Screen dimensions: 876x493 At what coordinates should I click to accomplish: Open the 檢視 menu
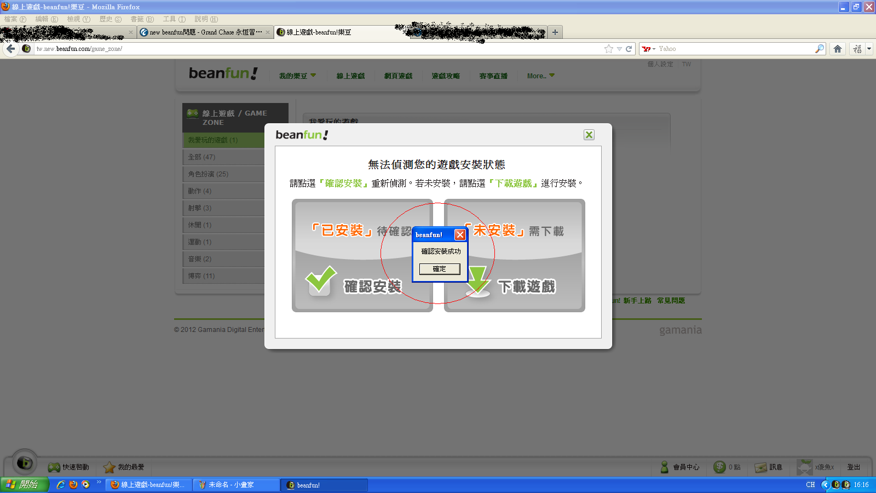pyautogui.click(x=78, y=19)
